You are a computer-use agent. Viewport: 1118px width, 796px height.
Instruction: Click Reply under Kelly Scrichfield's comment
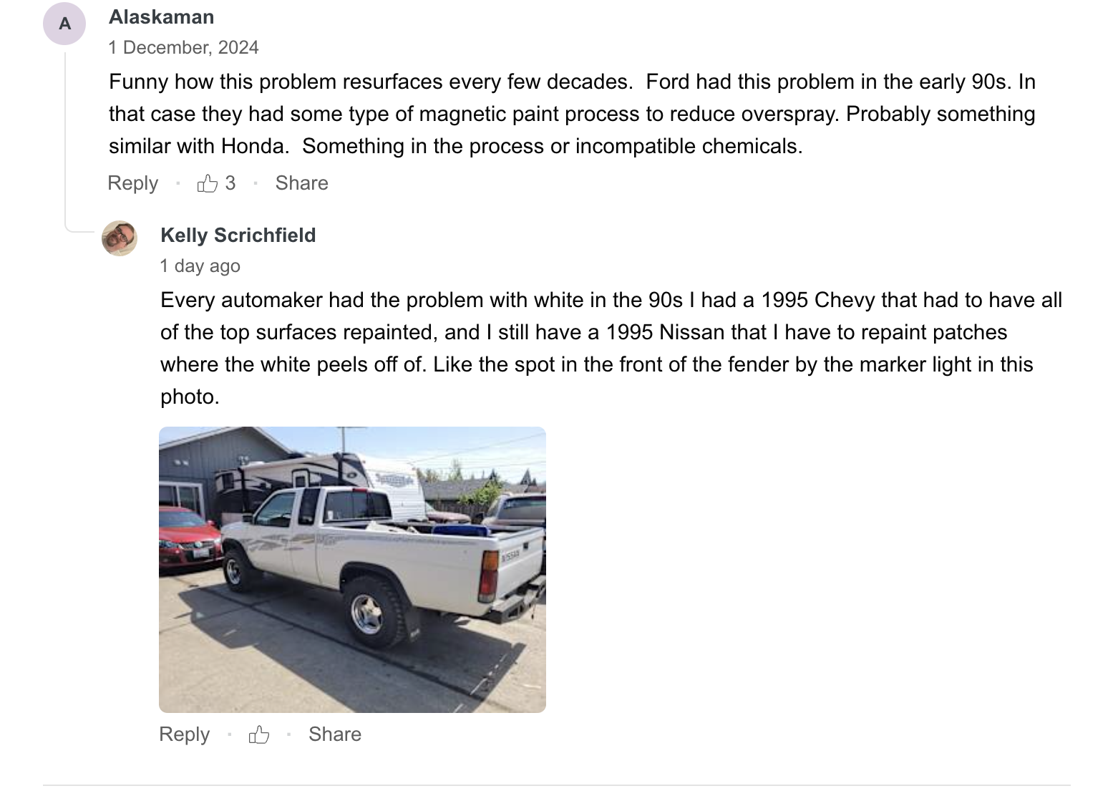coord(184,734)
